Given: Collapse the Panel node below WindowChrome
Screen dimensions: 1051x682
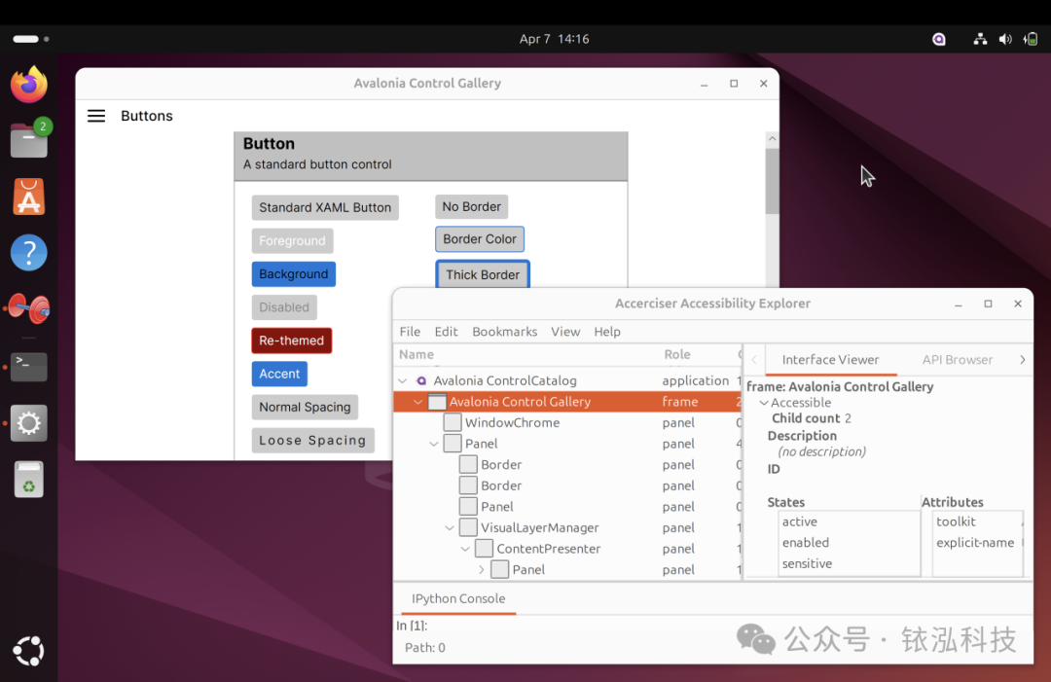Looking at the screenshot, I should pyautogui.click(x=434, y=444).
